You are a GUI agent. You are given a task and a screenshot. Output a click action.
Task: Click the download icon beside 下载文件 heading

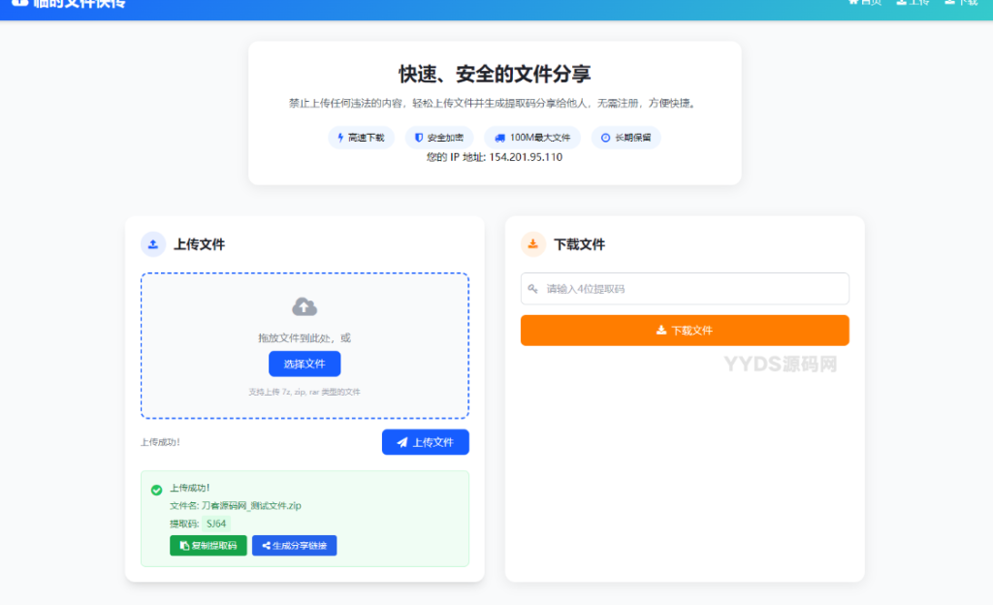pyautogui.click(x=532, y=243)
